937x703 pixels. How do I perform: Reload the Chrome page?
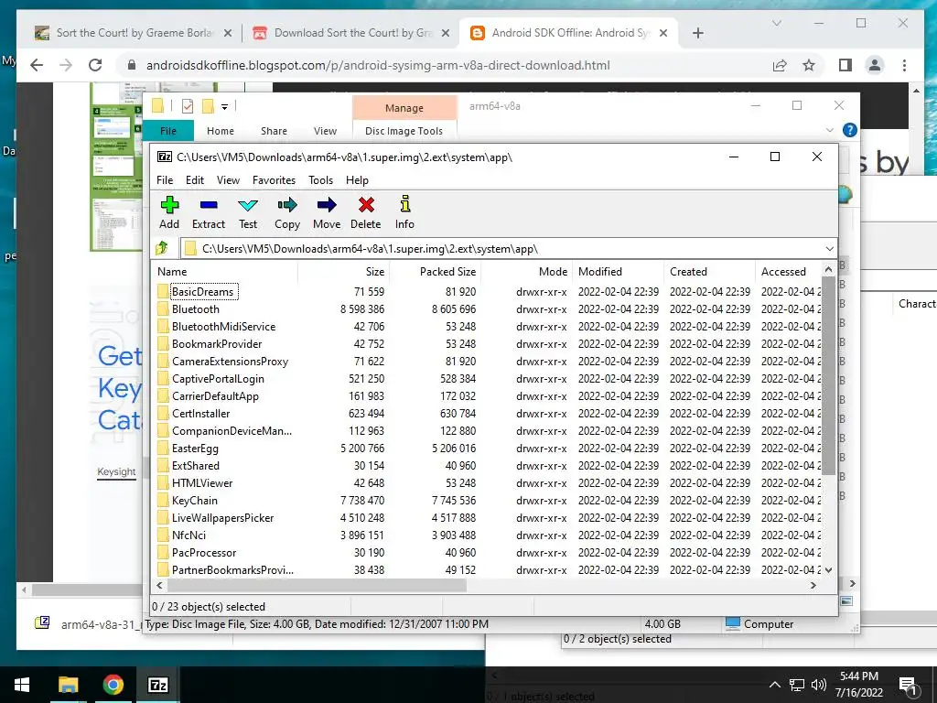coord(95,65)
